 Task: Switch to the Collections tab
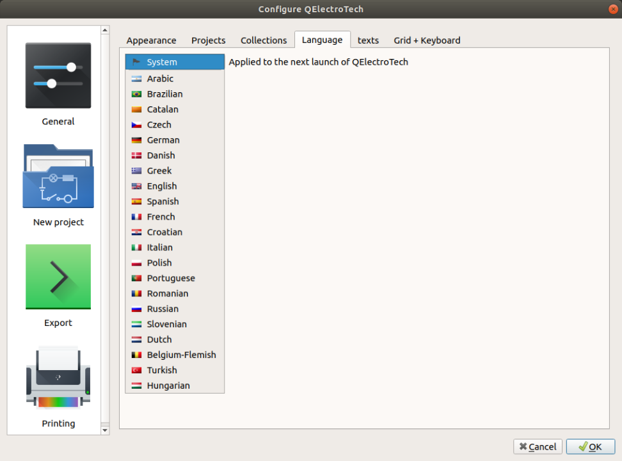264,40
